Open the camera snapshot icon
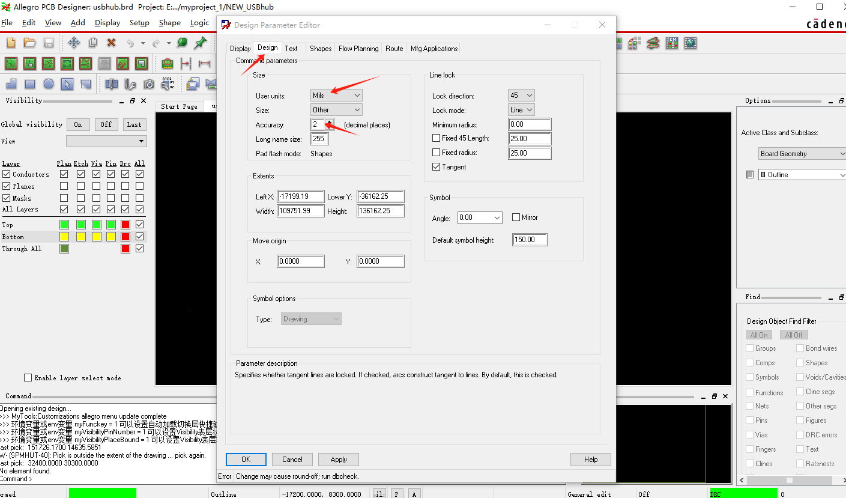The height and width of the screenshot is (498, 846). 148,84
